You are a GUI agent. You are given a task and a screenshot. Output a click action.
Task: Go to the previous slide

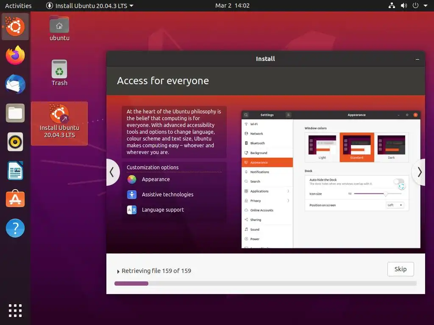coord(112,172)
